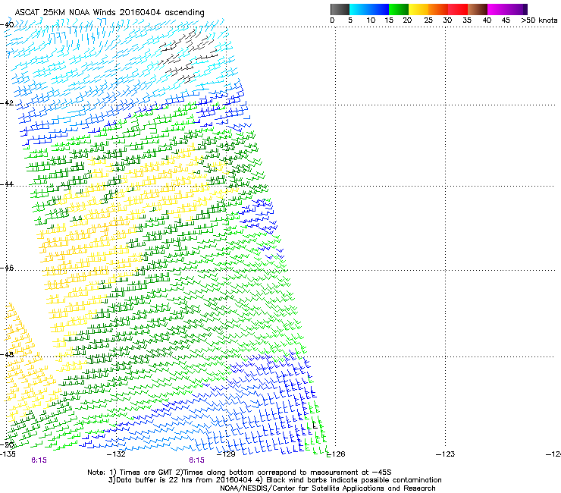This screenshot has height=493, width=561.
Task: Click the NOAA/NESDIS credit line
Action: (x=328, y=488)
